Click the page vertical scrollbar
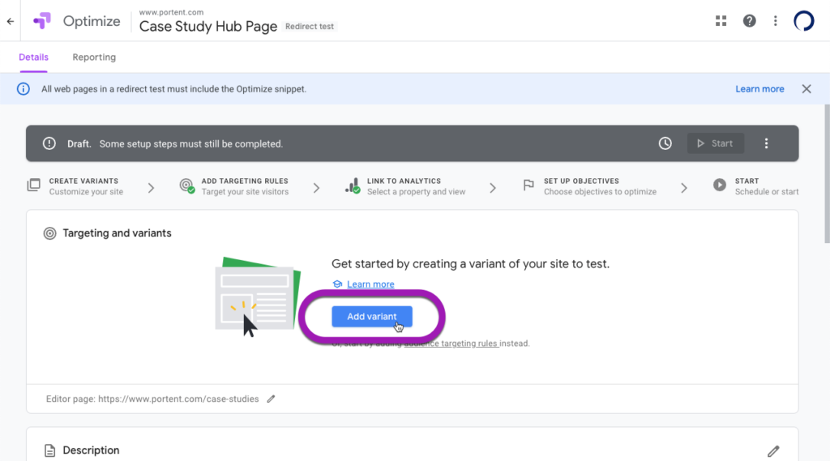The width and height of the screenshot is (830, 461). (827, 173)
